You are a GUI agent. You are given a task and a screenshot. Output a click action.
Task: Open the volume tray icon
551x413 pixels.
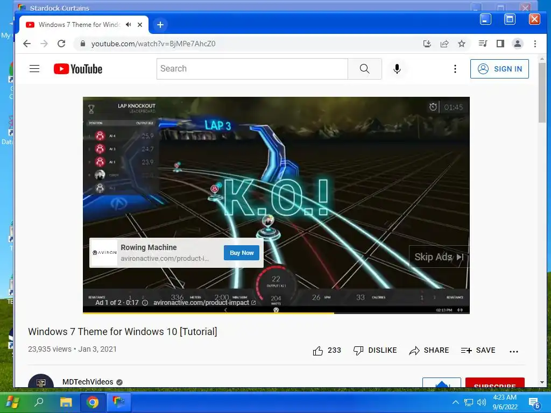482,402
